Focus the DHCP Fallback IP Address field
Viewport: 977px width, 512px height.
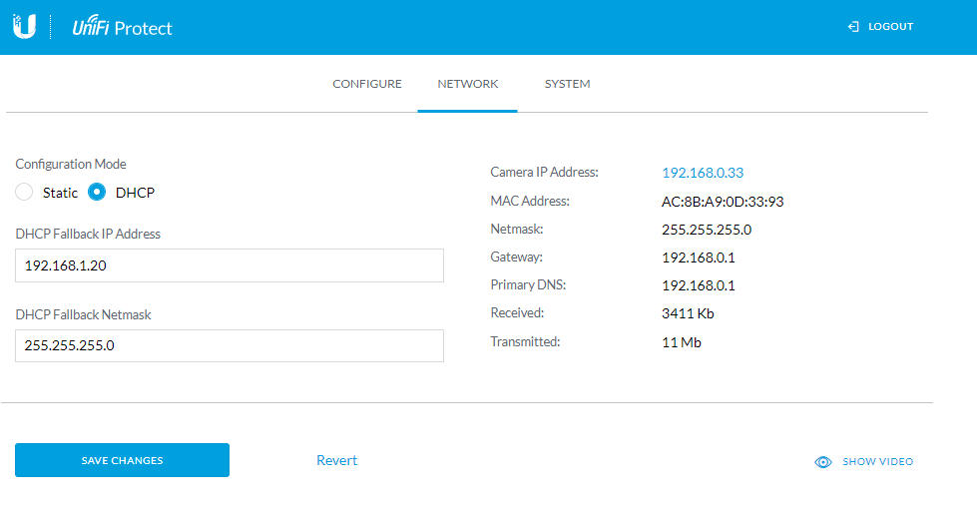(x=230, y=265)
